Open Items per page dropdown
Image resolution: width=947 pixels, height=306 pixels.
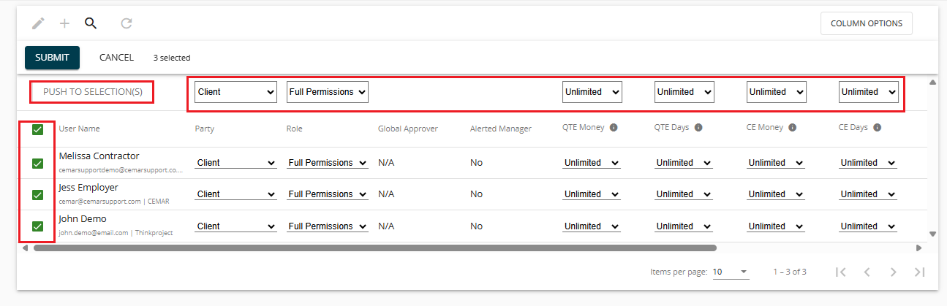(731, 272)
